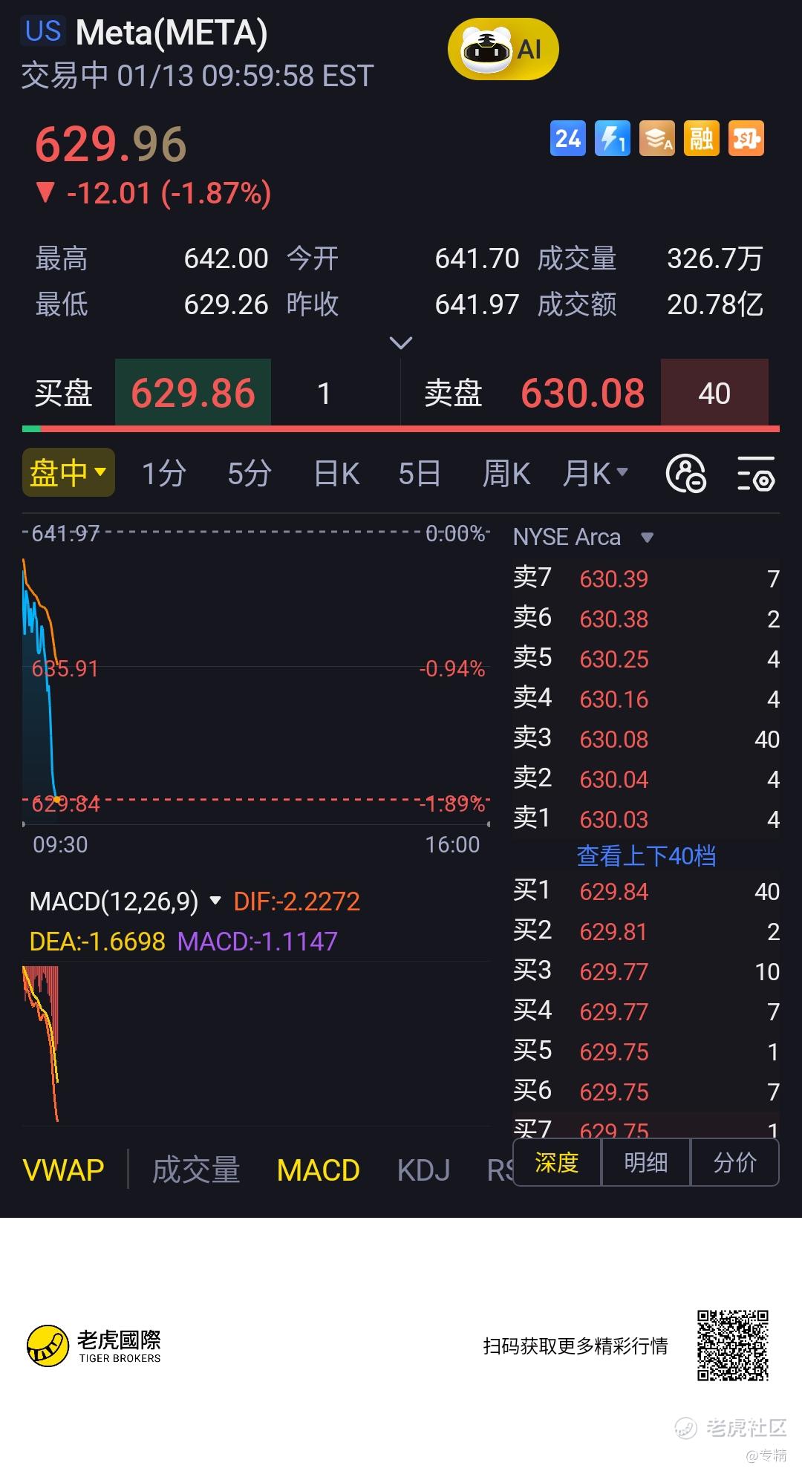This screenshot has width=802, height=1474.
Task: Select 卖1 row at 630.03
Action: [x=646, y=819]
